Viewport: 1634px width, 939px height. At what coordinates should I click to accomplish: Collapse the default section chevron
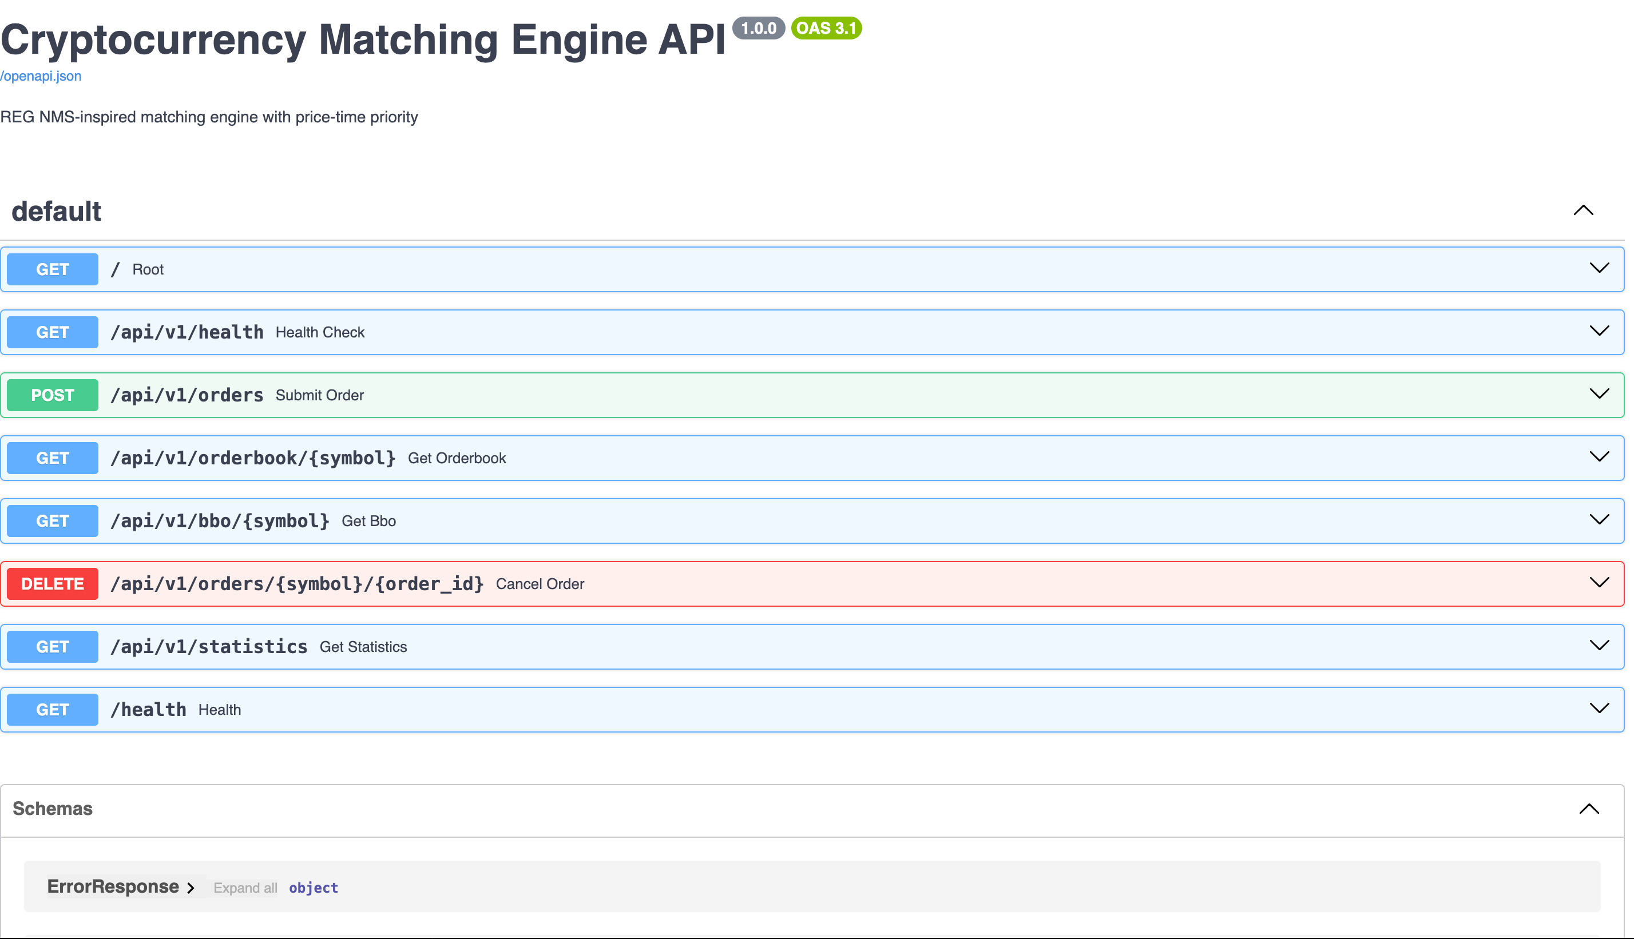[x=1584, y=210]
